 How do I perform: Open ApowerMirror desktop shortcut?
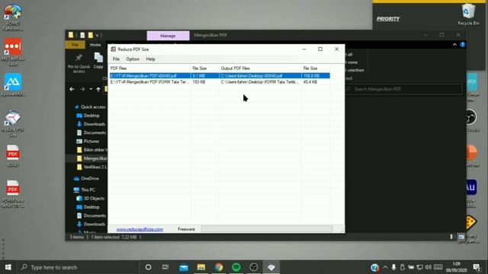coord(13,85)
